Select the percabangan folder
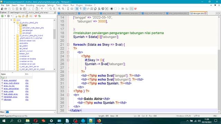 pos(28,30)
